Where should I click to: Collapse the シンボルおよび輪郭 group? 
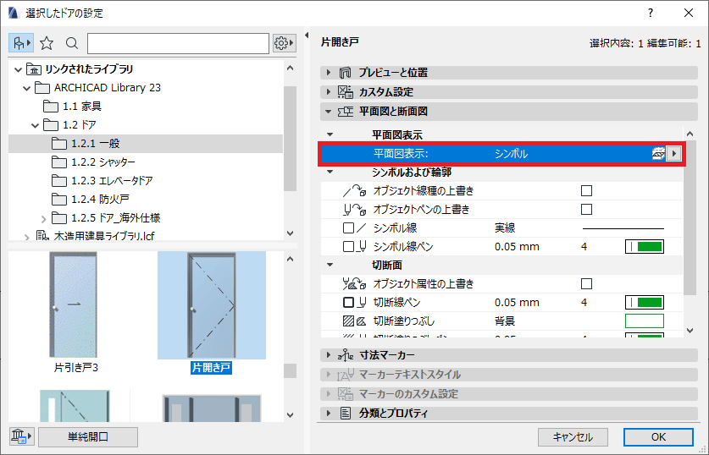330,172
